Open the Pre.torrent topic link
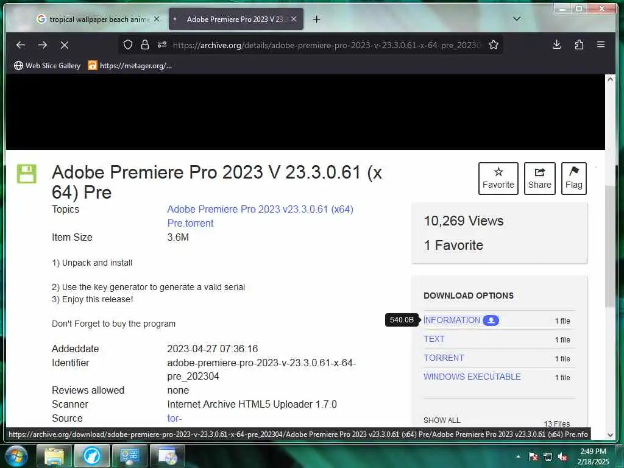This screenshot has width=624, height=468. click(190, 223)
